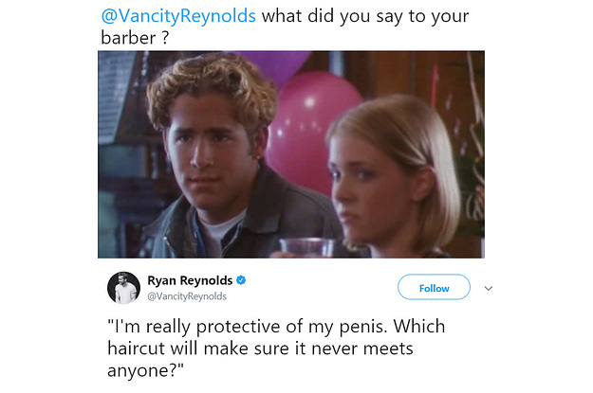Follow Ryan Reynolds with the Follow button
Viewport: 593px width, 393px height.
click(434, 288)
